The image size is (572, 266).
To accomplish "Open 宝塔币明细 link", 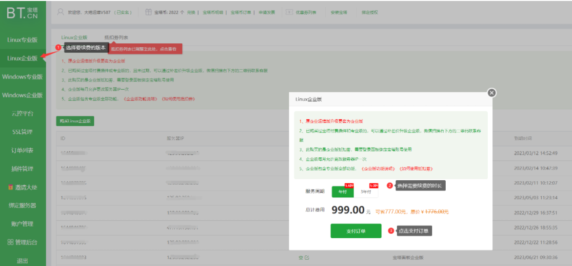I will pos(213,12).
